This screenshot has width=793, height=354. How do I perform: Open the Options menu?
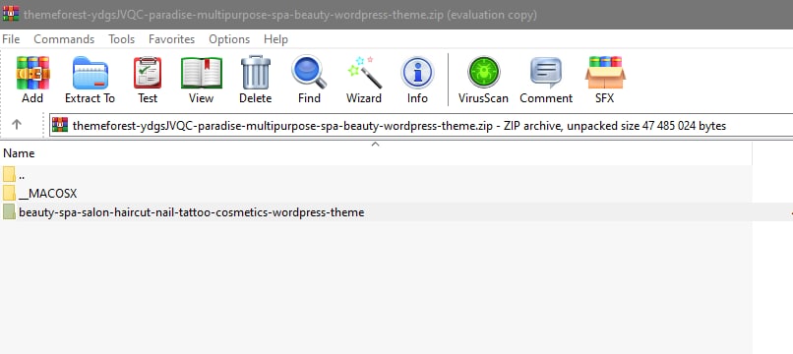click(x=229, y=39)
